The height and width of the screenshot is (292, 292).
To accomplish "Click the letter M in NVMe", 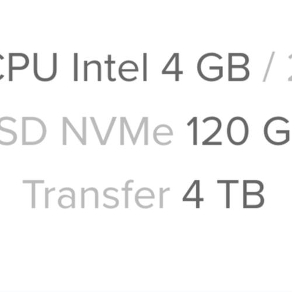I will pos(134,131).
